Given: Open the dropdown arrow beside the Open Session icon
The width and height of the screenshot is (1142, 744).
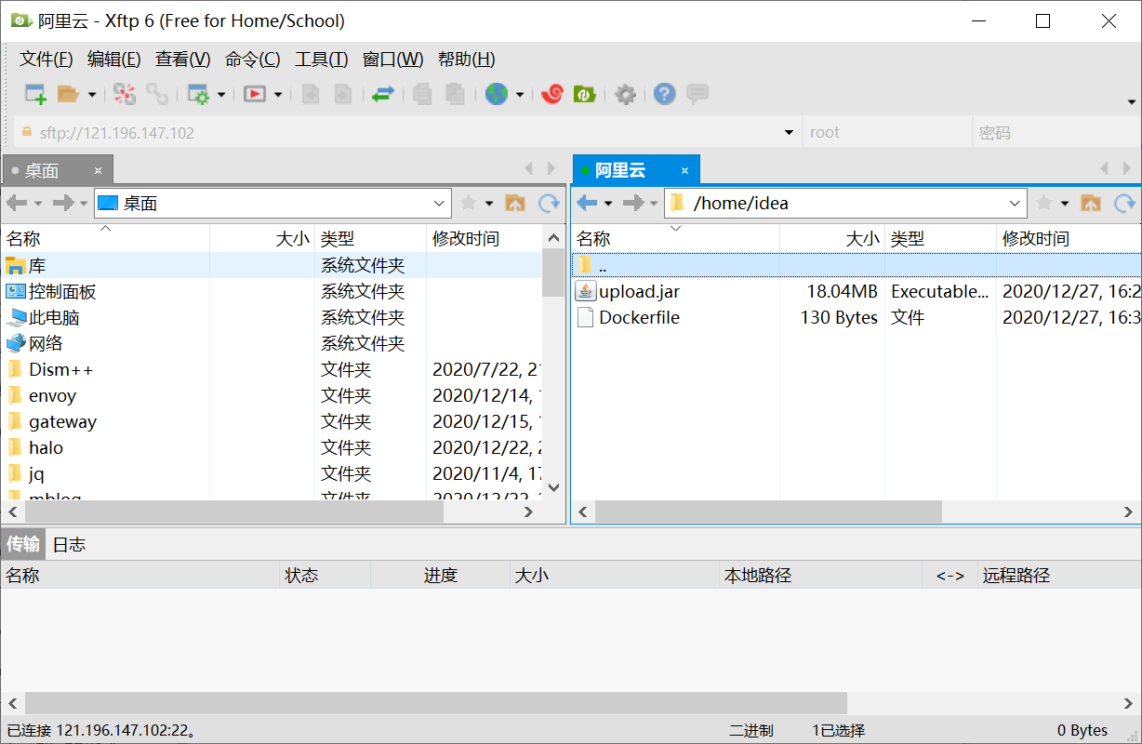Looking at the screenshot, I should [x=91, y=94].
